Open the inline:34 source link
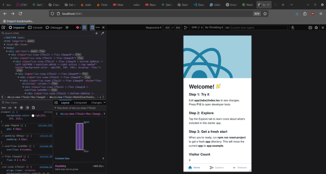This screenshot has height=174, width=326. click(46, 156)
